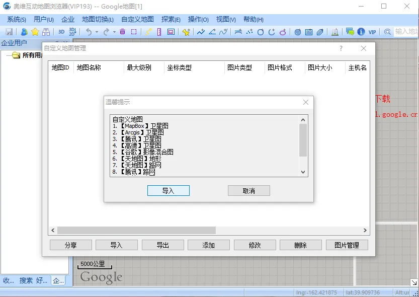
Task: Switch to the 好... tab at bottom
Action: point(42,280)
